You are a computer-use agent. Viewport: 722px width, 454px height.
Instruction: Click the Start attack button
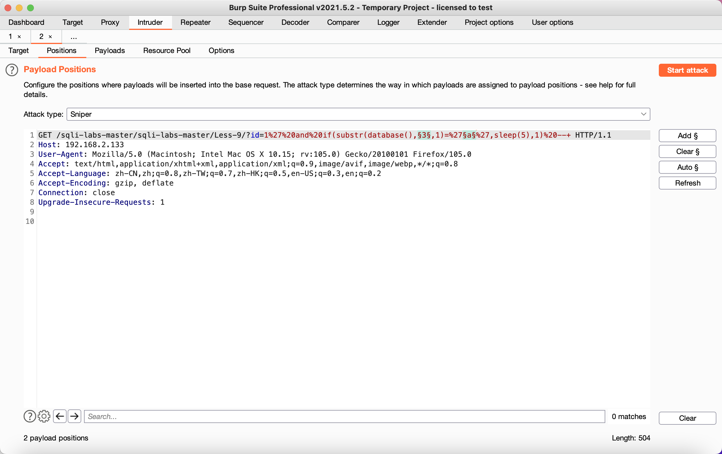coord(687,70)
